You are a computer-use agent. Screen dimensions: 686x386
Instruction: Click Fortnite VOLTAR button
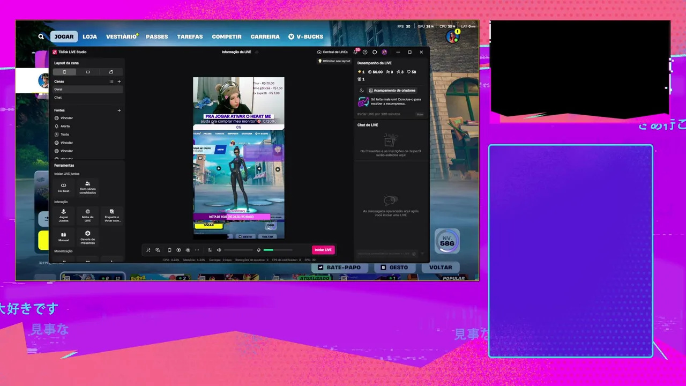click(x=441, y=267)
